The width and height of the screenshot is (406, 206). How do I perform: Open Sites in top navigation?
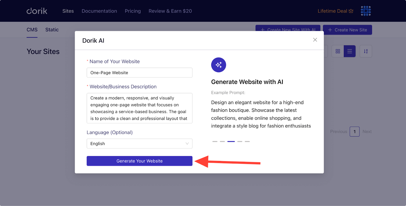pos(68,11)
